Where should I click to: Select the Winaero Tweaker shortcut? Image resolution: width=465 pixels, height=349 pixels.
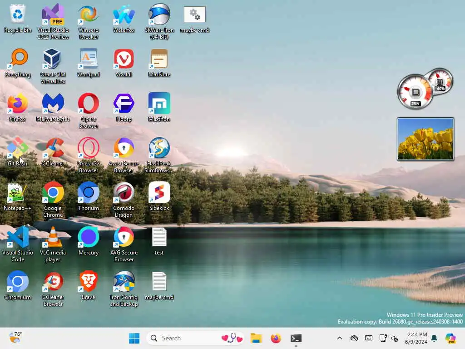tap(88, 21)
